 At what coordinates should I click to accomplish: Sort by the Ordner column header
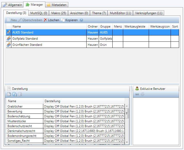[93, 27]
